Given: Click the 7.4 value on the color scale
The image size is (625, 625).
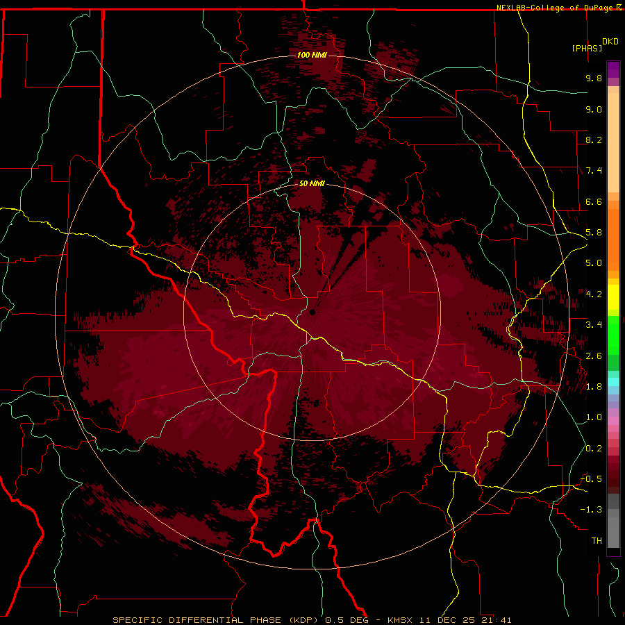Looking at the screenshot, I should point(594,171).
